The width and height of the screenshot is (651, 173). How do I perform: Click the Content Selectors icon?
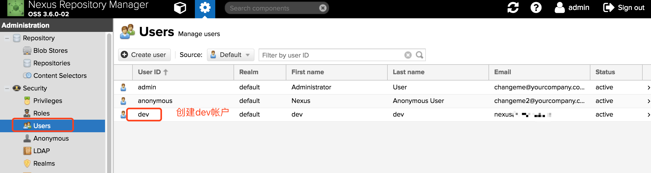tap(27, 76)
